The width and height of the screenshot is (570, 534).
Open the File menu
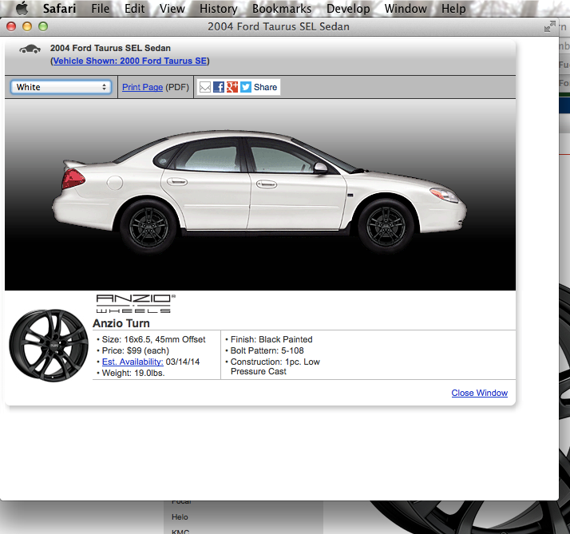coord(100,8)
